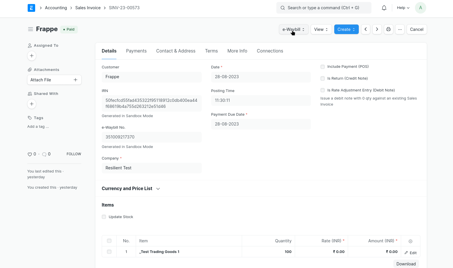
Task: Expand Currency and Price List section
Action: point(131,189)
